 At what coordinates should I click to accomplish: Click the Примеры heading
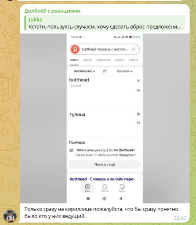click(x=77, y=142)
